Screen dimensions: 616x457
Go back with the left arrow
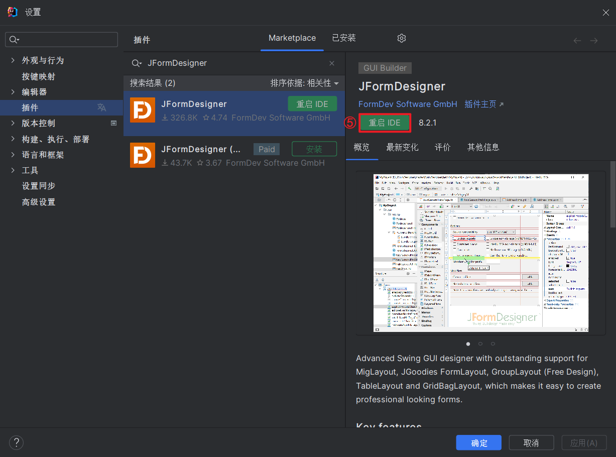pos(577,41)
